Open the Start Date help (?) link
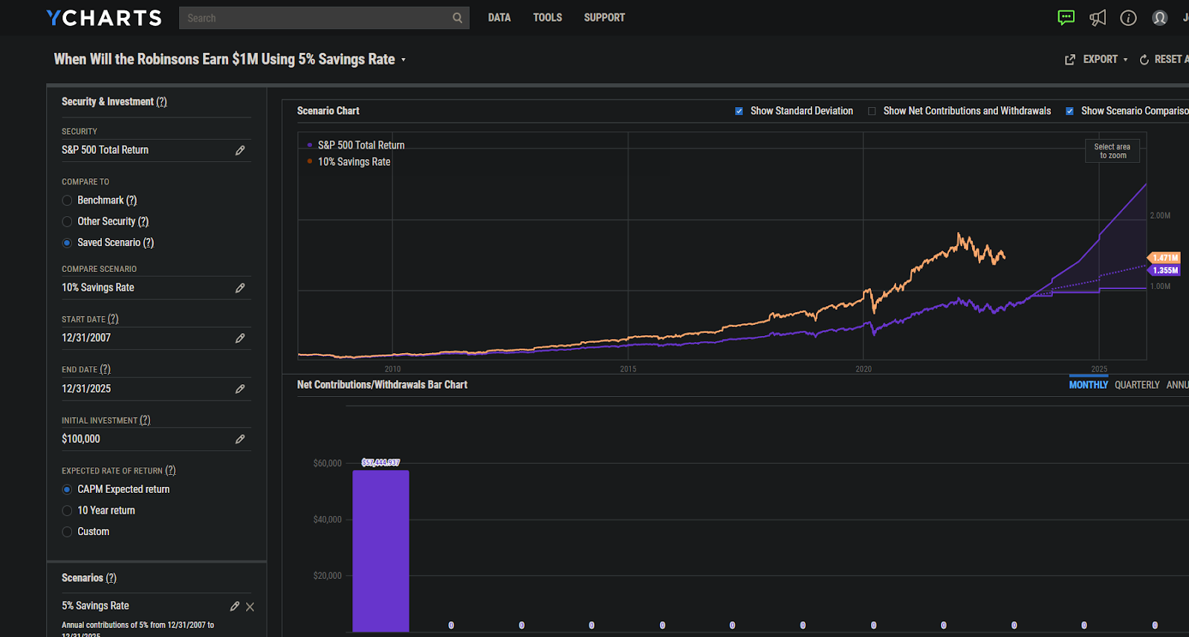1189x637 pixels. click(x=113, y=319)
